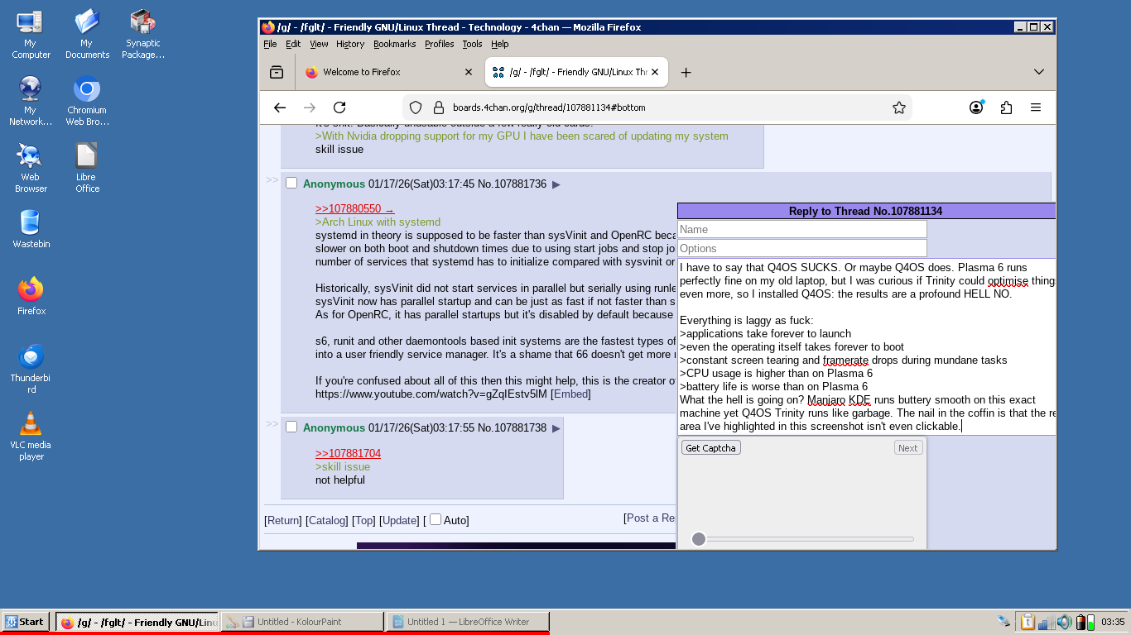This screenshot has height=635, width=1131.
Task: Bookmark this page with the star icon
Action: [x=899, y=107]
